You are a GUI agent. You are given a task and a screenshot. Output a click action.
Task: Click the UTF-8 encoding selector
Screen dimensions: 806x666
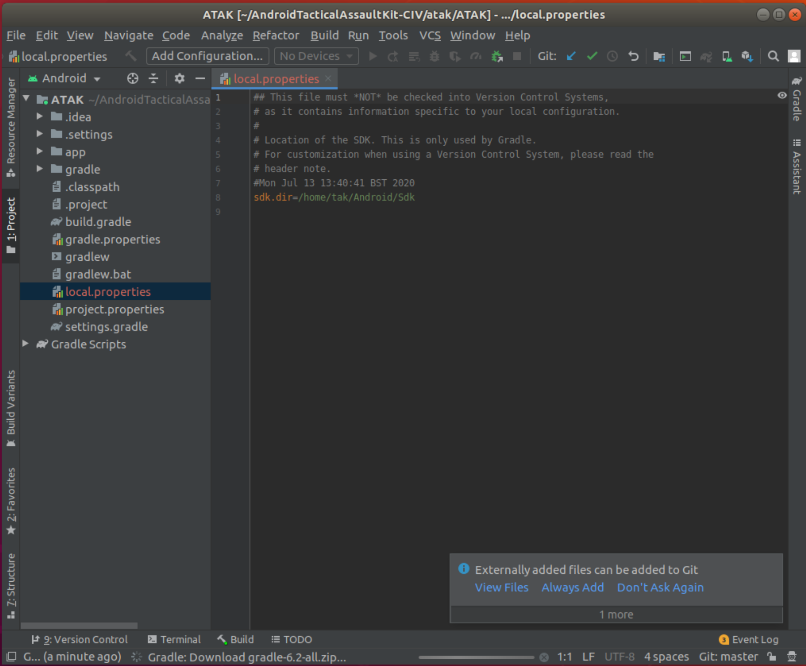tap(619, 657)
